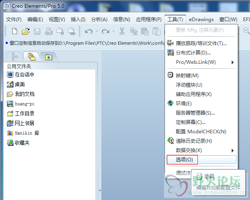Choose 辅助应用程序(X) menu entry
250x200 pixels.
click(x=202, y=94)
